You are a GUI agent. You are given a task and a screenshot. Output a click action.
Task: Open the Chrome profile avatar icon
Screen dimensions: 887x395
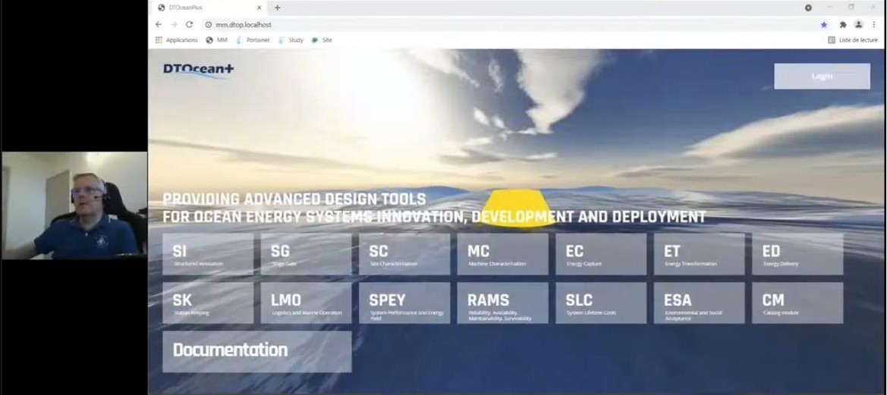[858, 24]
